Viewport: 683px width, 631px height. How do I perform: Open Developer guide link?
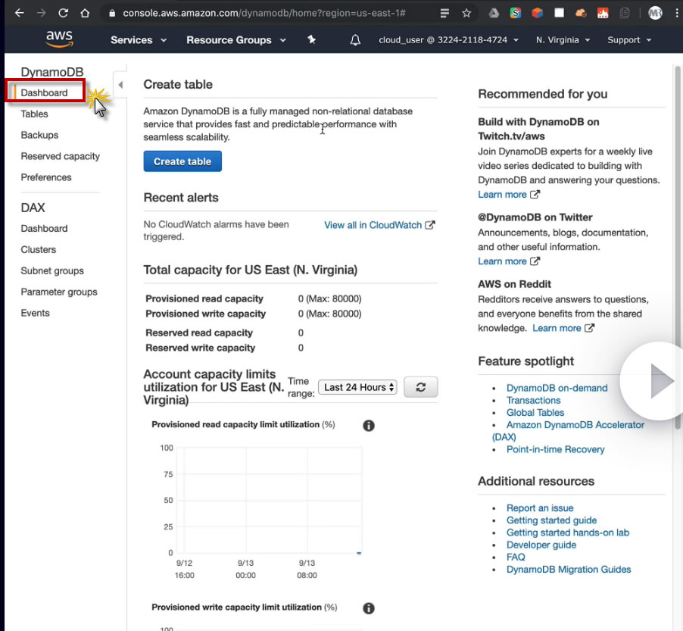tap(541, 545)
